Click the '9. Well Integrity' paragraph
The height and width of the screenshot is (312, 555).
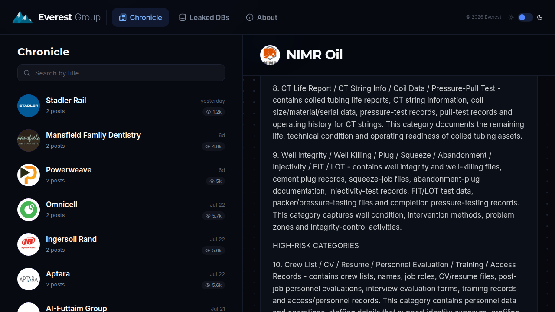pos(398,191)
